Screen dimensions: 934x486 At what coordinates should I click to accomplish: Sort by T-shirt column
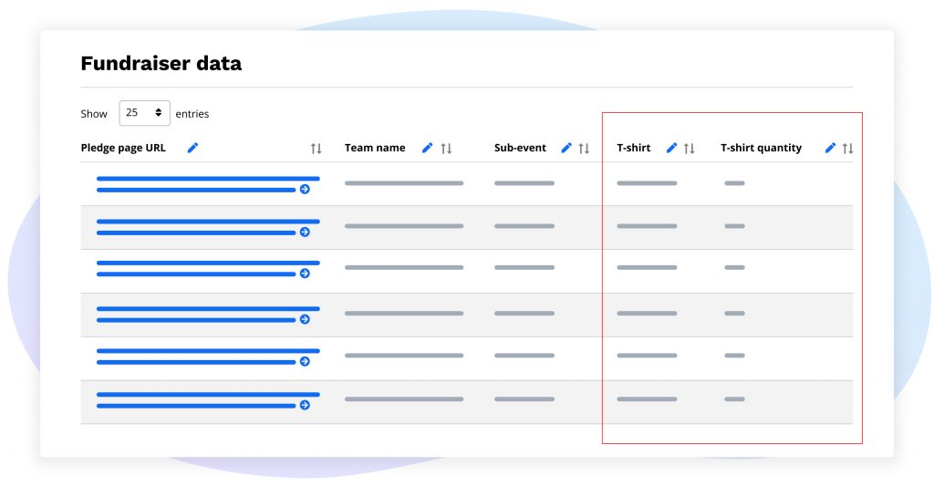pos(690,149)
